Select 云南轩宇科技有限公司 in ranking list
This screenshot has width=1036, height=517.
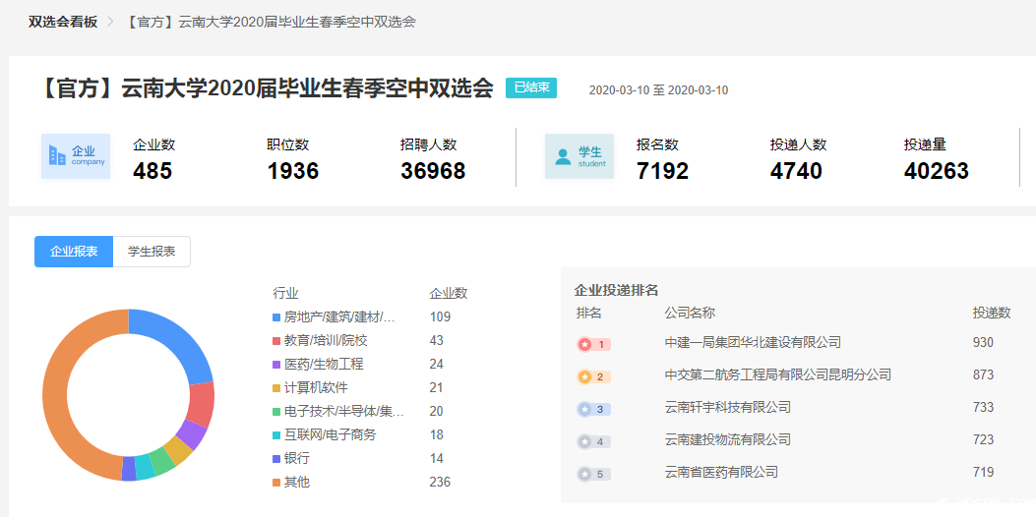(727, 408)
